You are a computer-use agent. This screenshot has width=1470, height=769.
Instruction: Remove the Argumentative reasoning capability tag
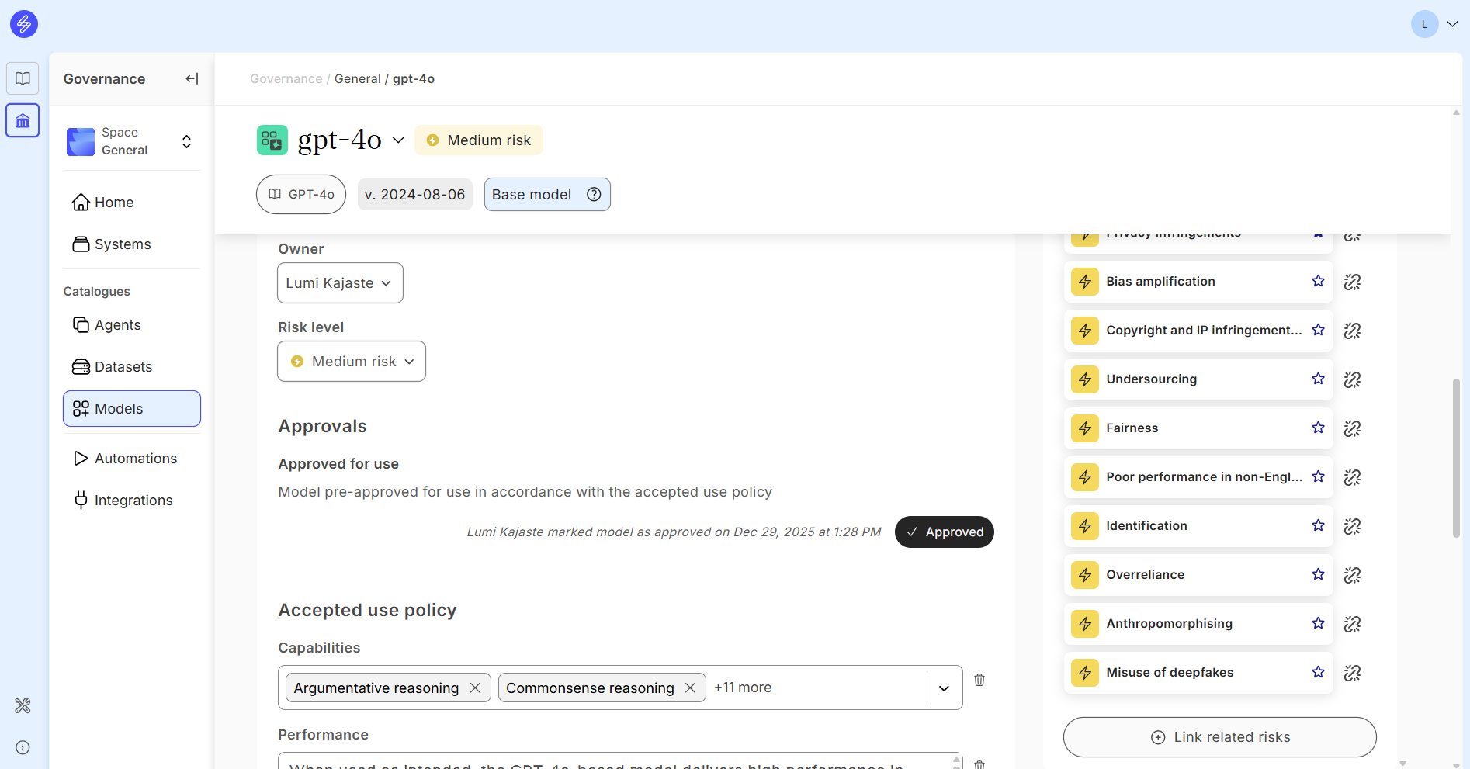pos(475,688)
